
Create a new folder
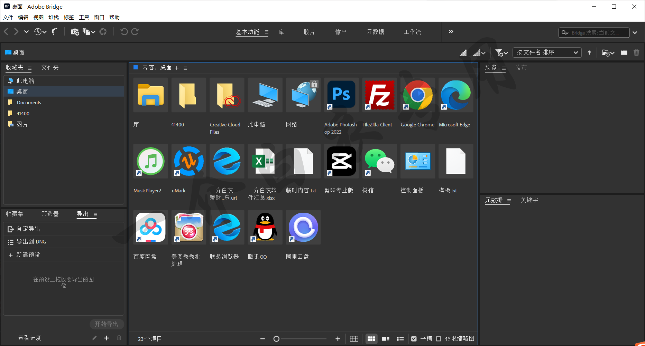[624, 52]
